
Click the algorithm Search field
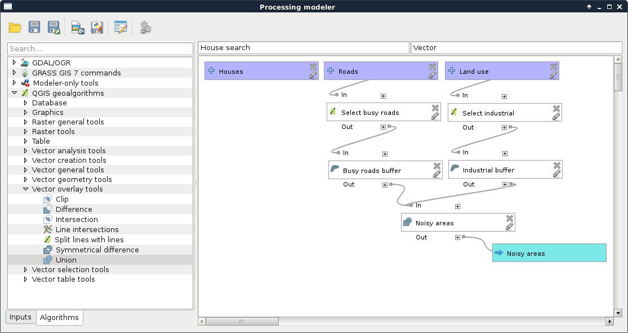[100, 48]
